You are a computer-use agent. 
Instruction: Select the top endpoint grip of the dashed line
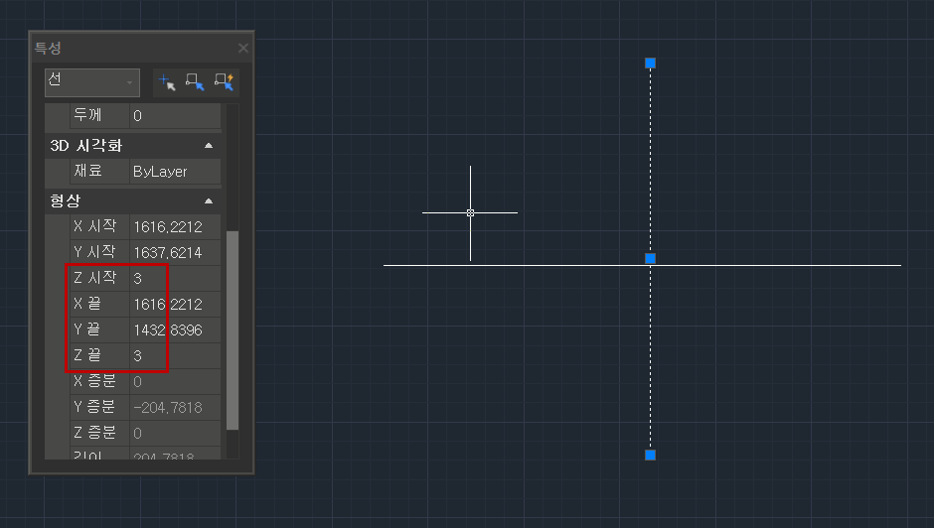[x=651, y=64]
